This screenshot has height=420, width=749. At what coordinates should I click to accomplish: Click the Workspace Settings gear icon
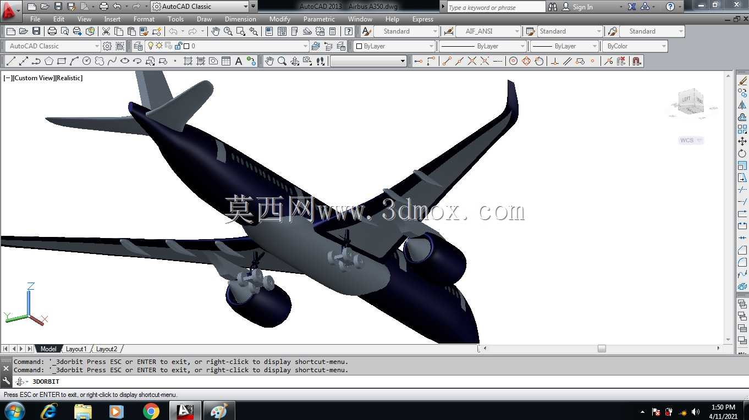pyautogui.click(x=107, y=46)
